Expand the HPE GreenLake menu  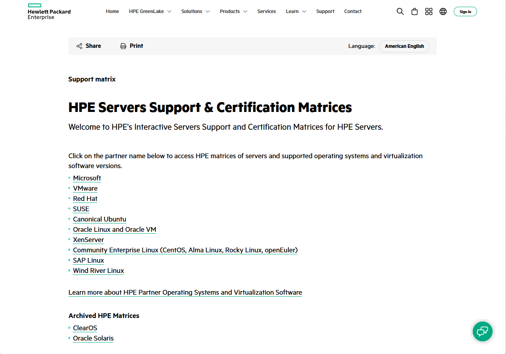tap(150, 11)
